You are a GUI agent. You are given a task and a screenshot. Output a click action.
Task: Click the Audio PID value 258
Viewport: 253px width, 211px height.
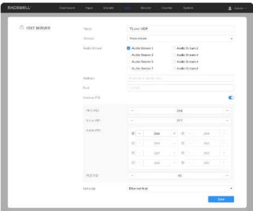[157, 133]
